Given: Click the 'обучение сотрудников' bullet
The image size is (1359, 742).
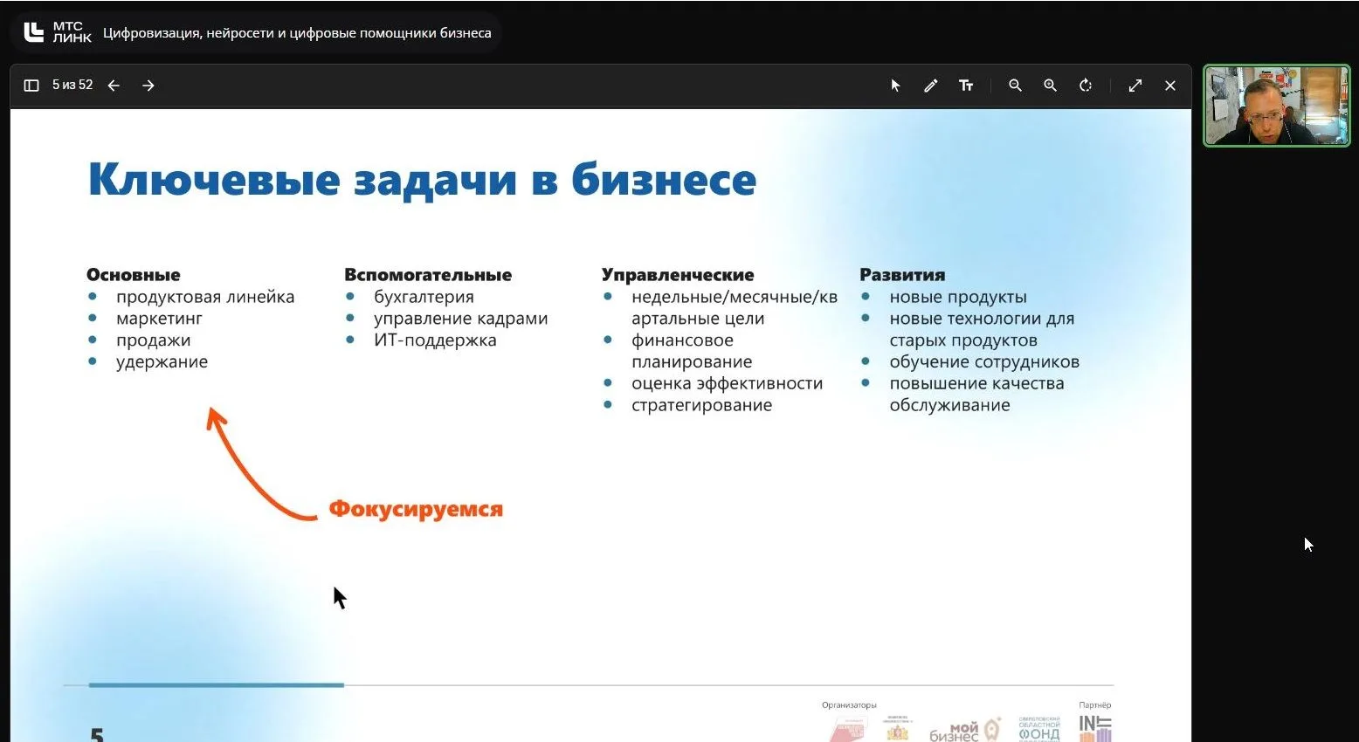Looking at the screenshot, I should (x=984, y=361).
